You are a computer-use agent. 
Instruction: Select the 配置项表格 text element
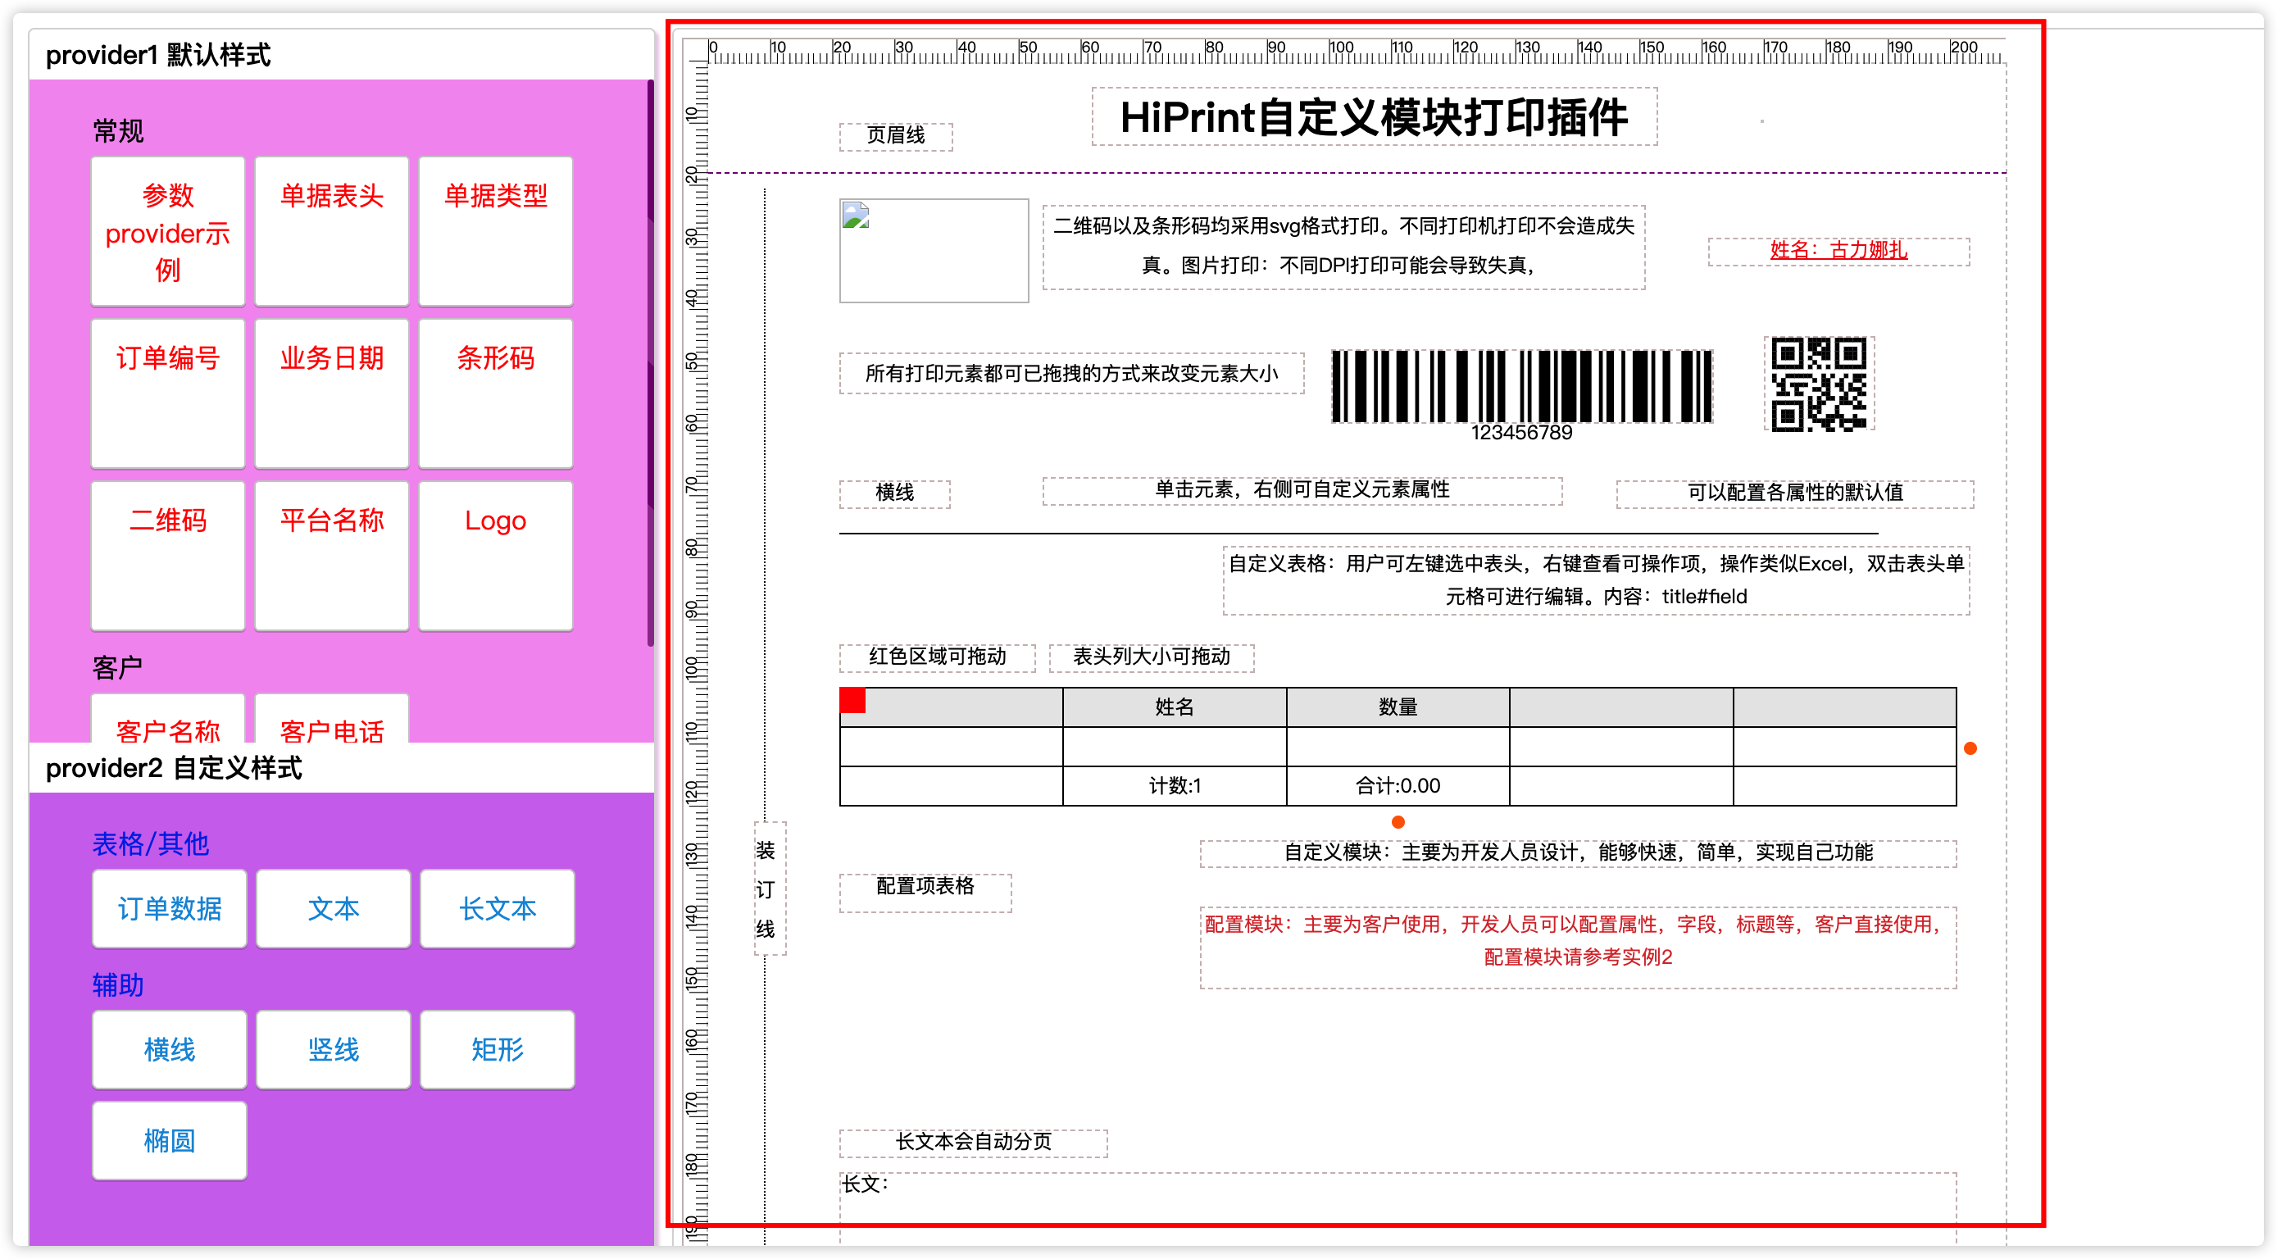click(925, 893)
